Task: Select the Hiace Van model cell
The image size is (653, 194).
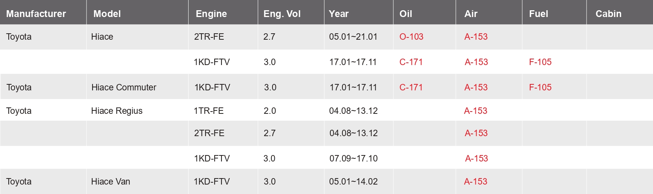Action: [110, 182]
